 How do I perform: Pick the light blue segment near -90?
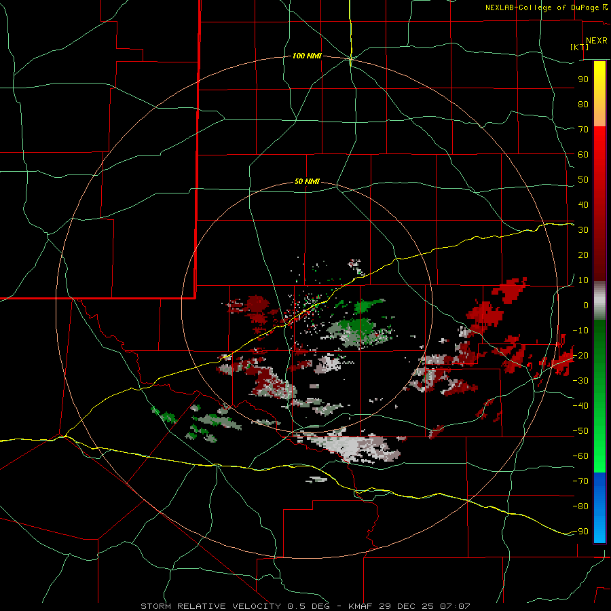point(599,532)
